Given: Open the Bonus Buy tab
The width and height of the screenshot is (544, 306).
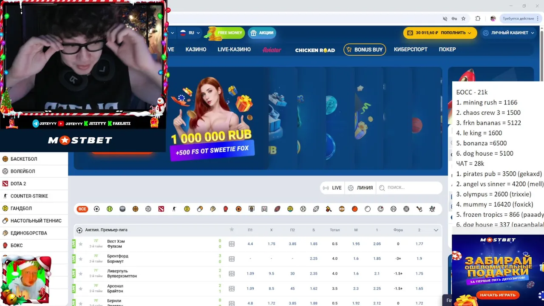Looking at the screenshot, I should [365, 50].
